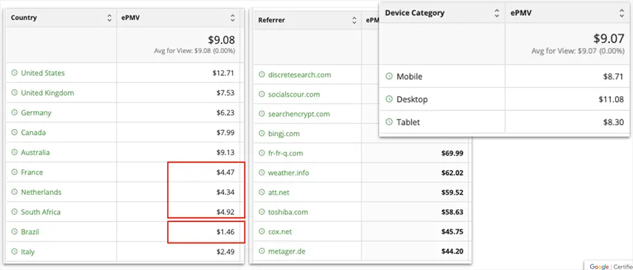The width and height of the screenshot is (633, 270).
Task: Click the $12.71 ePMV value
Action: tap(223, 73)
